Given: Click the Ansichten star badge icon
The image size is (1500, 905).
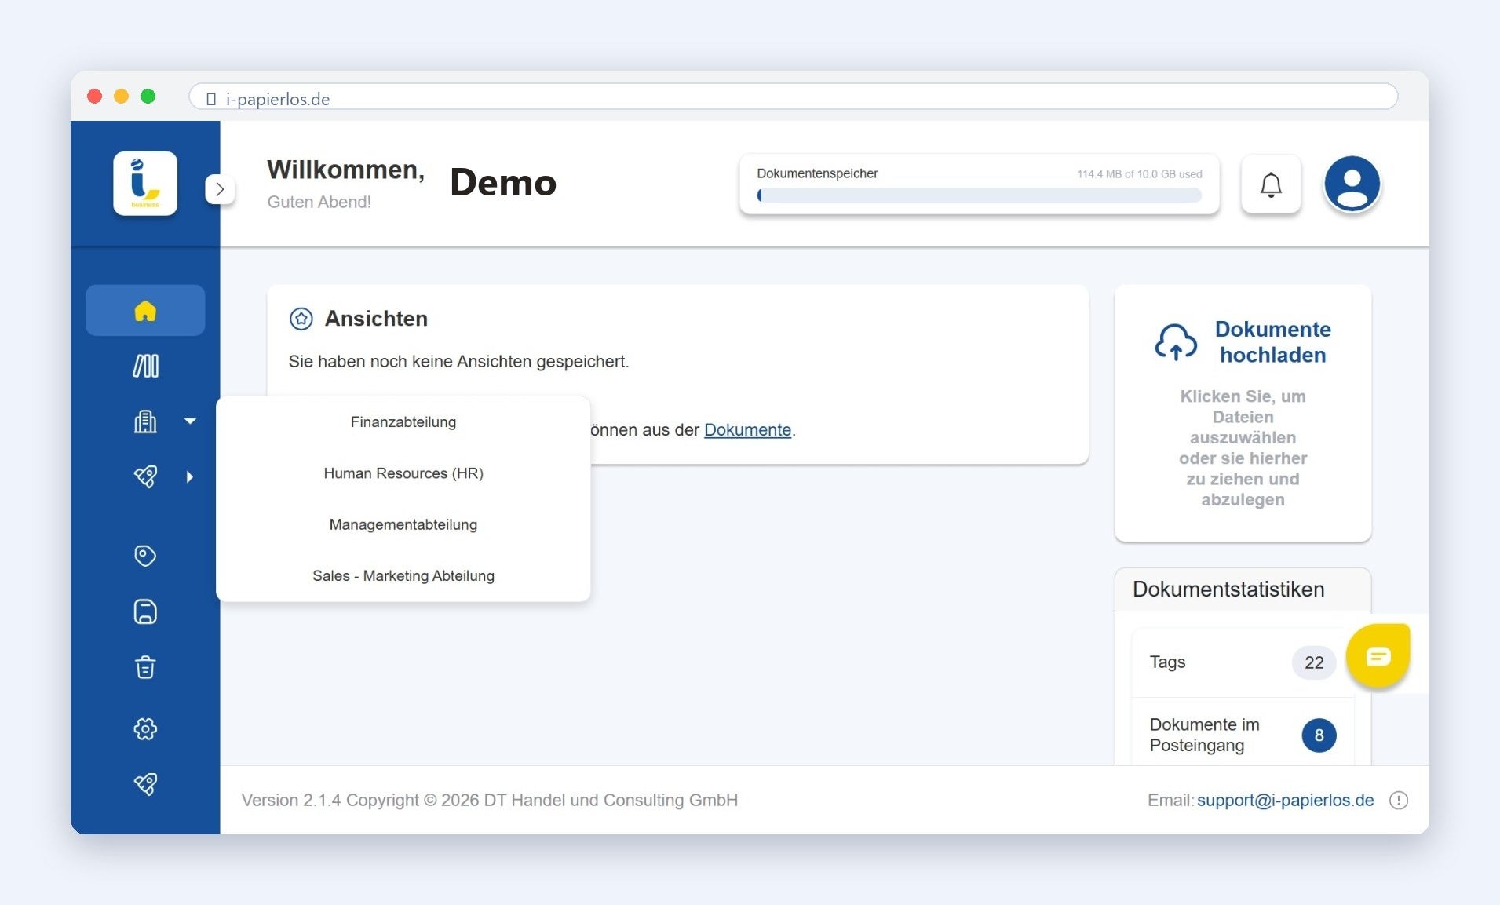Looking at the screenshot, I should coord(301,319).
